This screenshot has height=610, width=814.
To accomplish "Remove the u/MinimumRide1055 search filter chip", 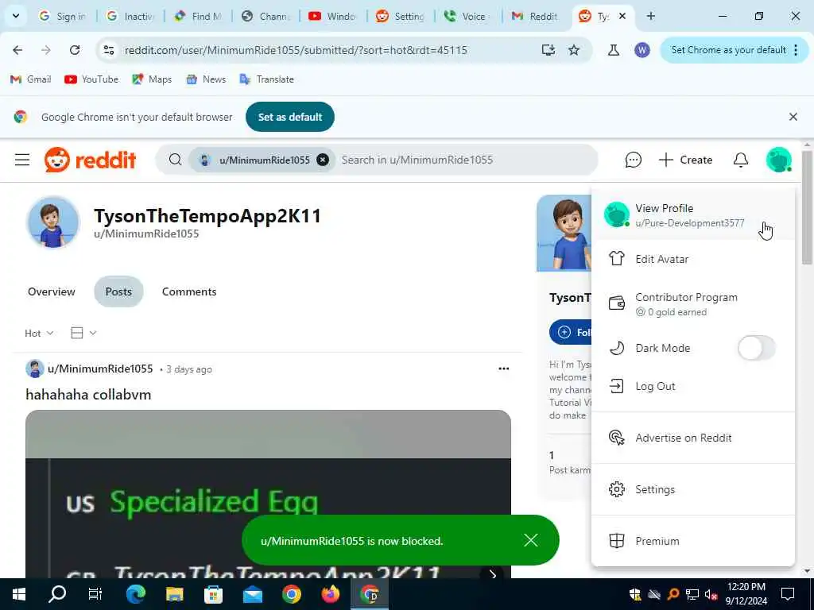I will [323, 160].
